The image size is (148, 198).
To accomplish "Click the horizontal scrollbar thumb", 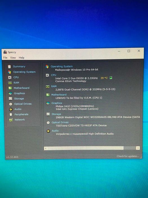I will tap(86, 148).
